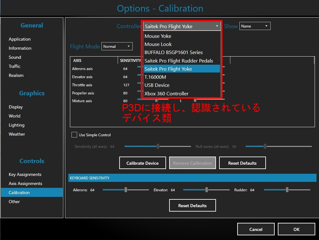Click the AXIS column header

click(x=77, y=61)
